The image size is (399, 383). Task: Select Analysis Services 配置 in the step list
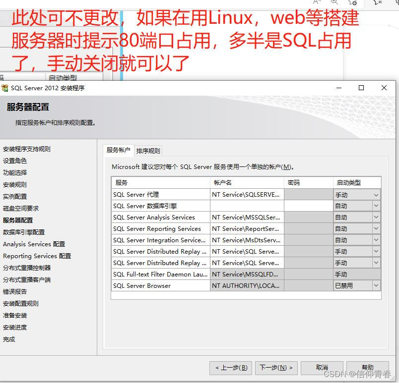34,244
